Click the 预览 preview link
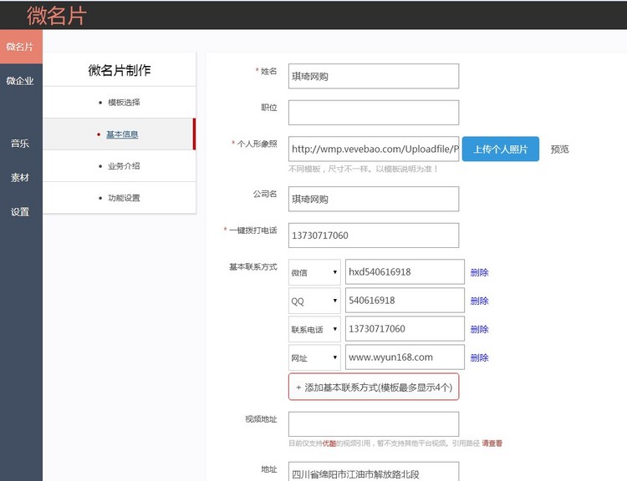This screenshot has height=481, width=627. [559, 149]
